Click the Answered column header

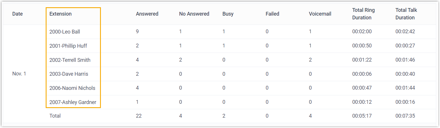click(x=147, y=14)
